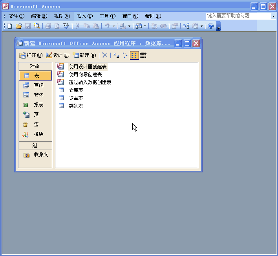Screen dimensions: 278x256
Task: Click the Delete X icon in database window
Action: [105, 55]
